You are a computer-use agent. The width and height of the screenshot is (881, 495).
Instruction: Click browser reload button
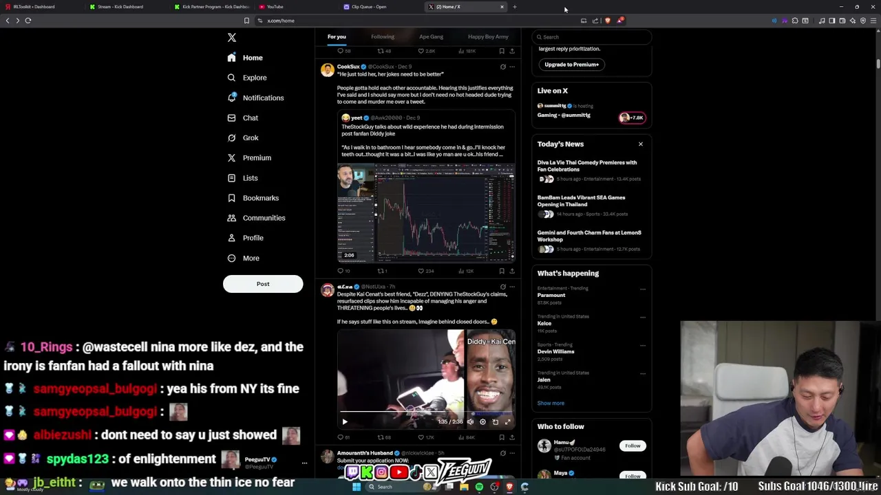28,21
